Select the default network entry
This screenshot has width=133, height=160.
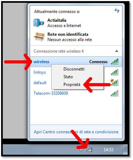(x=40, y=83)
